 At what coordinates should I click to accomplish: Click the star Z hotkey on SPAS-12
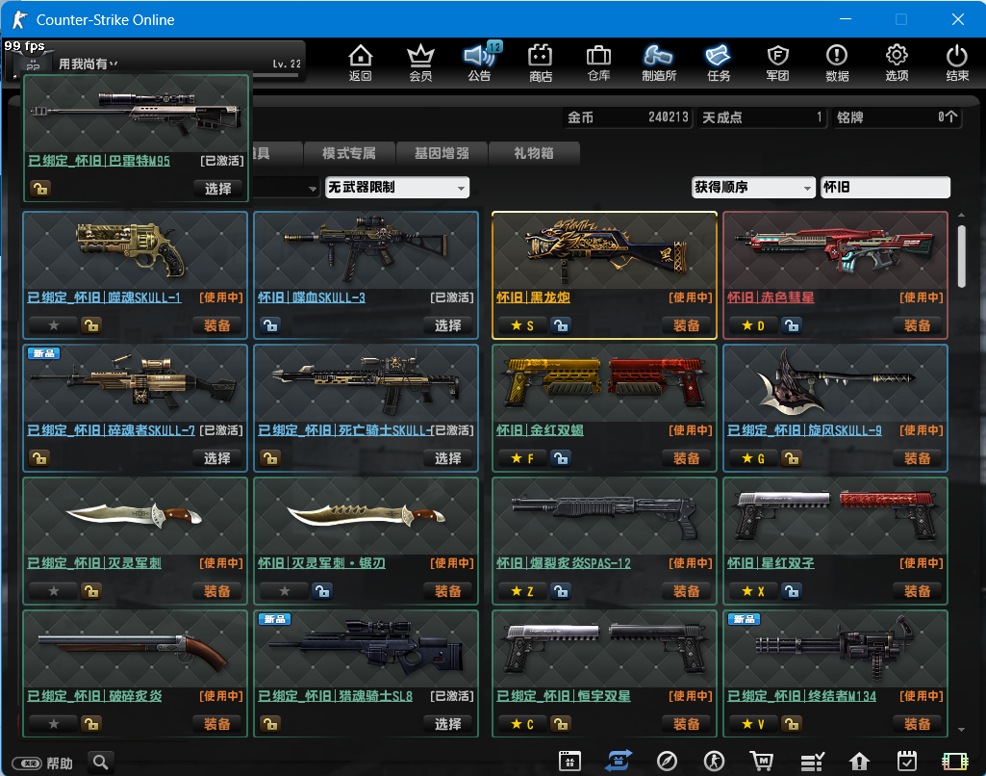[522, 591]
